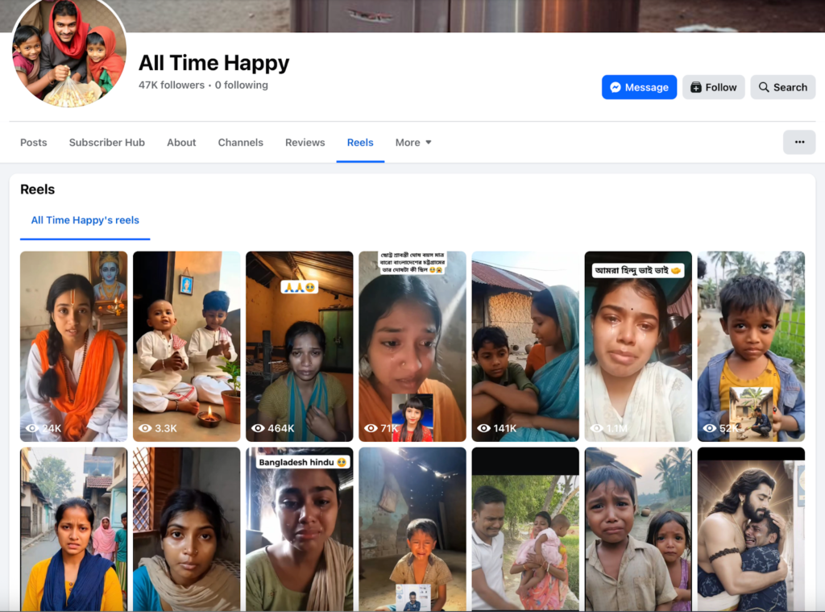Select the Channels tab
The image size is (825, 612).
click(240, 143)
